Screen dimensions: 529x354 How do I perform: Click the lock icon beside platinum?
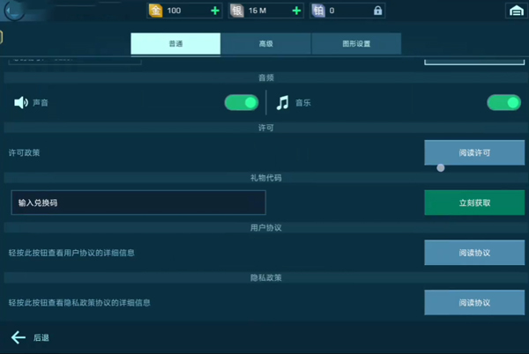tap(378, 11)
